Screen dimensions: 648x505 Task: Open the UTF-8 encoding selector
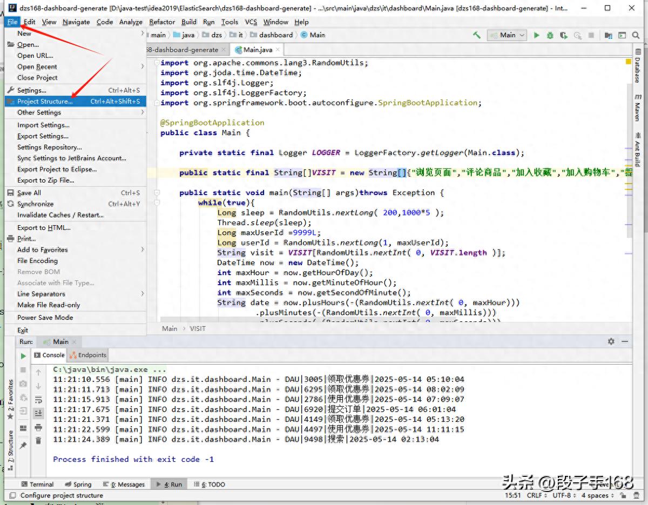(x=563, y=495)
